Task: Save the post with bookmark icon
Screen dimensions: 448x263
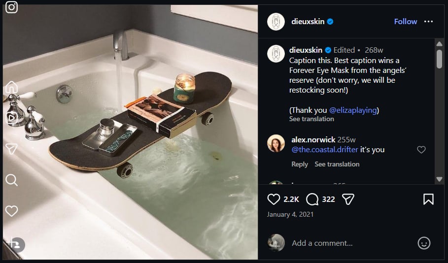Action: (428, 199)
